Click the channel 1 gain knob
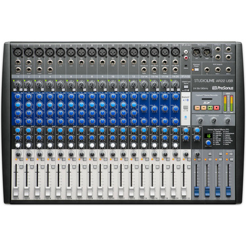 pos(18,84)
